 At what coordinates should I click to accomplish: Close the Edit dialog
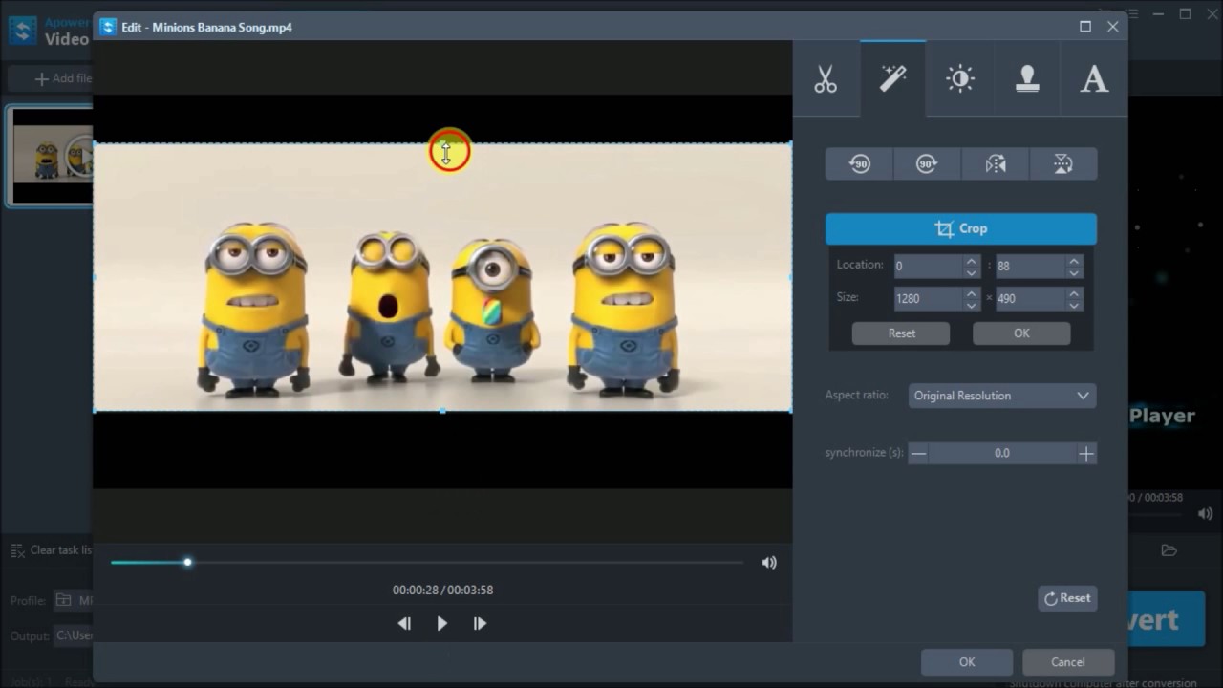1113,27
